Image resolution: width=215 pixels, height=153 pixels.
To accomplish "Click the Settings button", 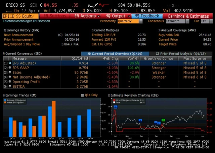I will point(55,16).
